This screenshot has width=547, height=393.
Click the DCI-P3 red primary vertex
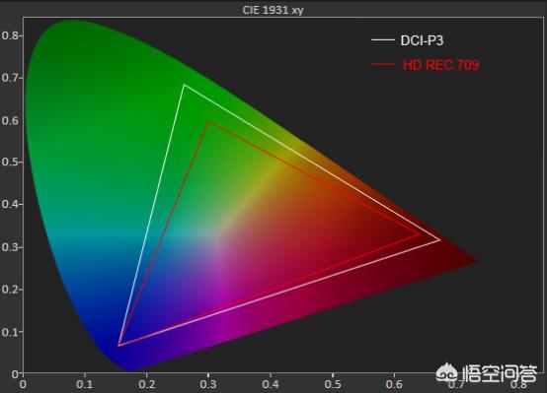point(440,240)
